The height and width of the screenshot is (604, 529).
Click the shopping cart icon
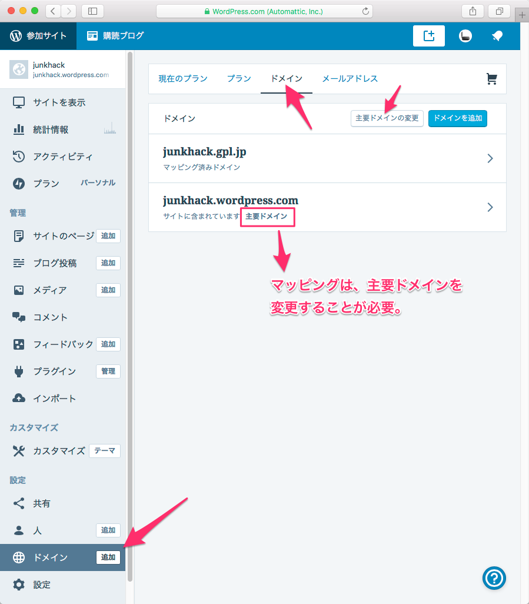click(x=491, y=79)
